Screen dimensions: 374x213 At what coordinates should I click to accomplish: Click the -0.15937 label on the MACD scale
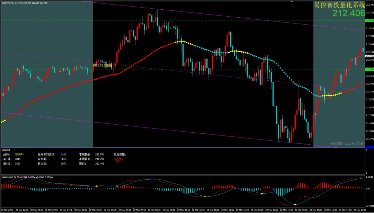(x=370, y=206)
